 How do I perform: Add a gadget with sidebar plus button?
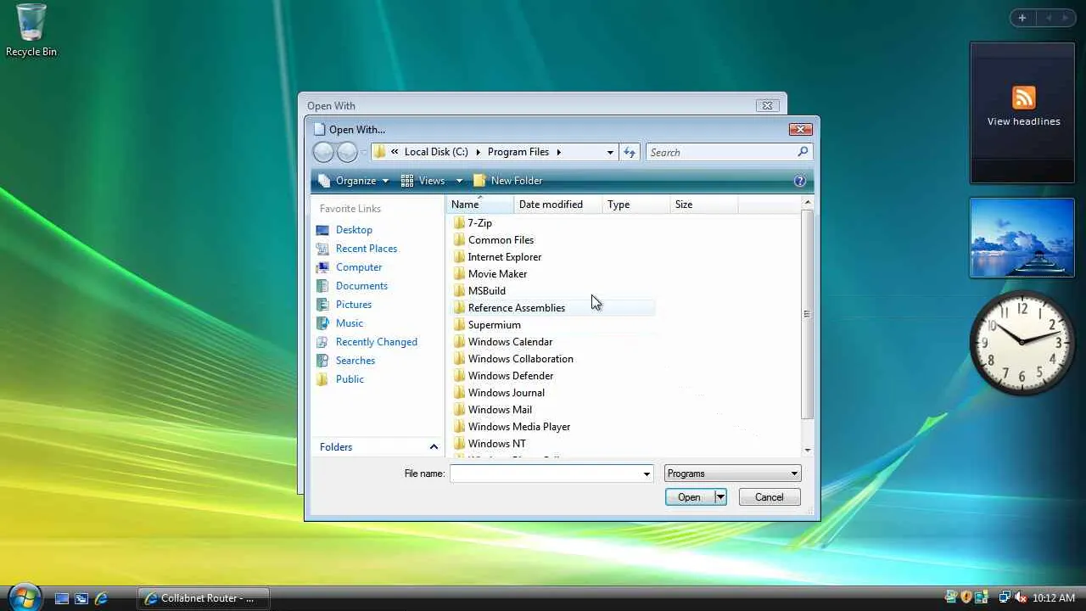1022,18
